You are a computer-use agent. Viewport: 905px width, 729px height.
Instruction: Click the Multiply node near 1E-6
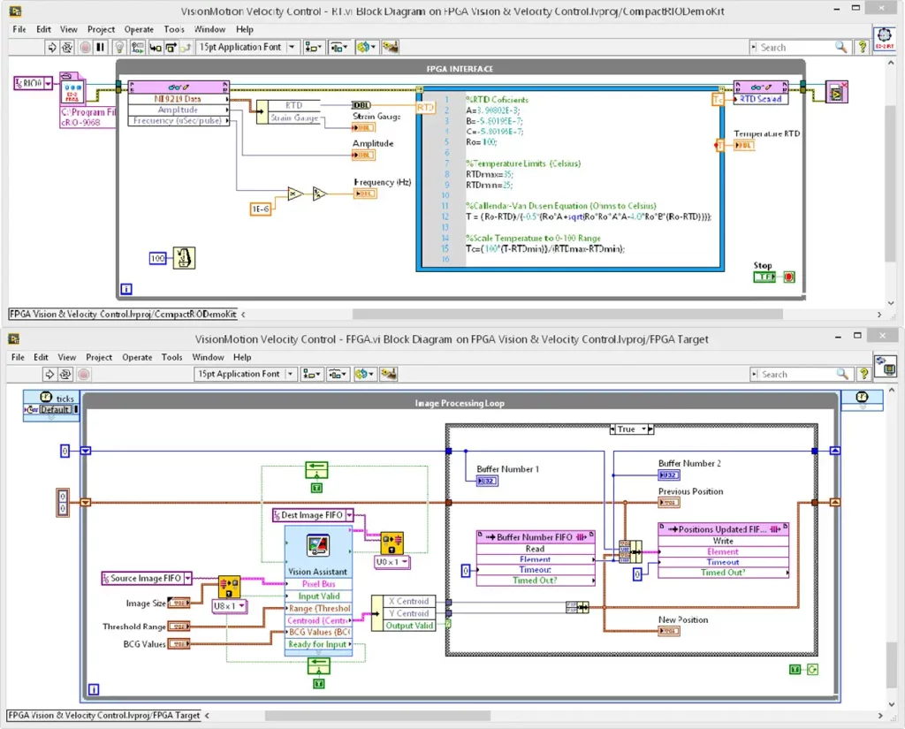point(295,194)
